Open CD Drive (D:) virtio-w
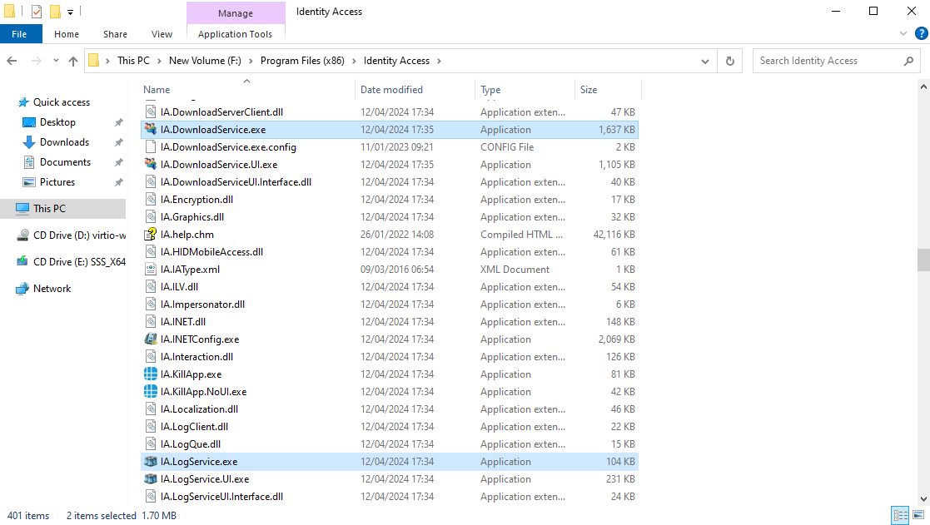930x525 pixels. tap(71, 235)
